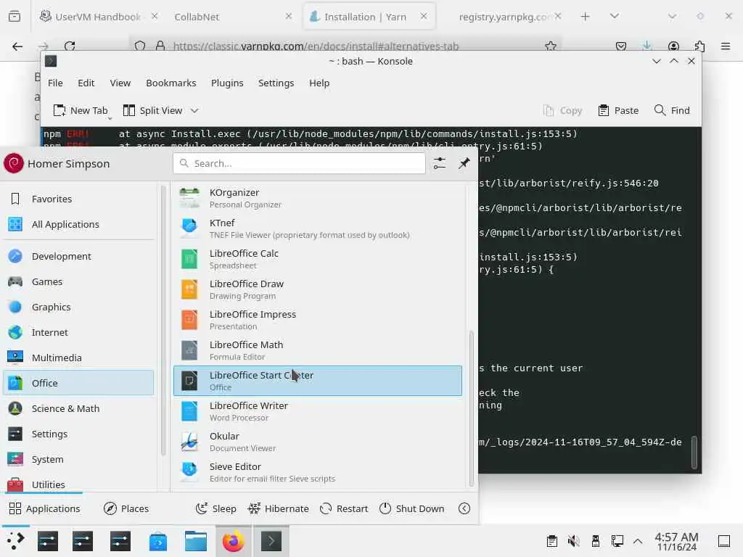The height and width of the screenshot is (557, 743).
Task: Open the Multimedia category
Action: (78, 358)
